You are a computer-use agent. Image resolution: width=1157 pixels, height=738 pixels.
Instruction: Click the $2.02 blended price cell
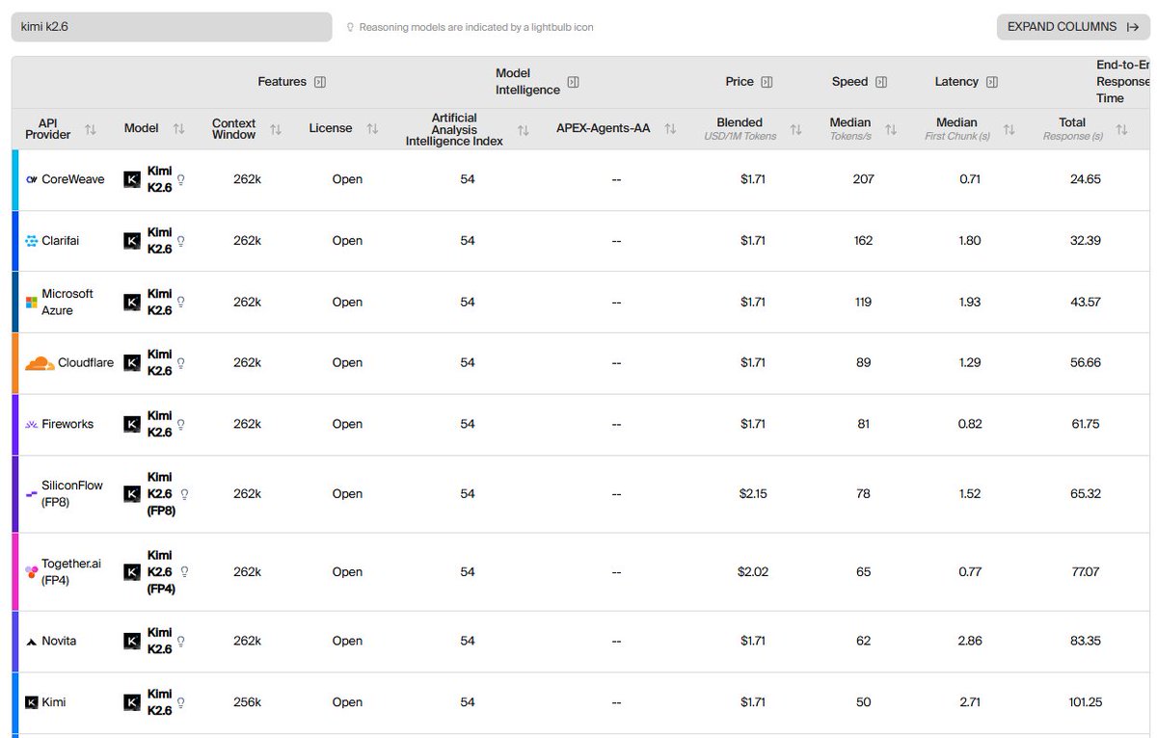pos(753,572)
